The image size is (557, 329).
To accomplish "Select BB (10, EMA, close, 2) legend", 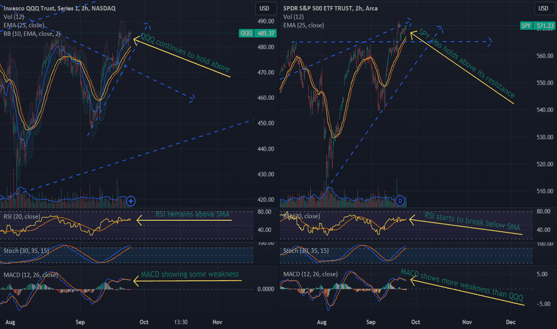I will tap(32, 33).
